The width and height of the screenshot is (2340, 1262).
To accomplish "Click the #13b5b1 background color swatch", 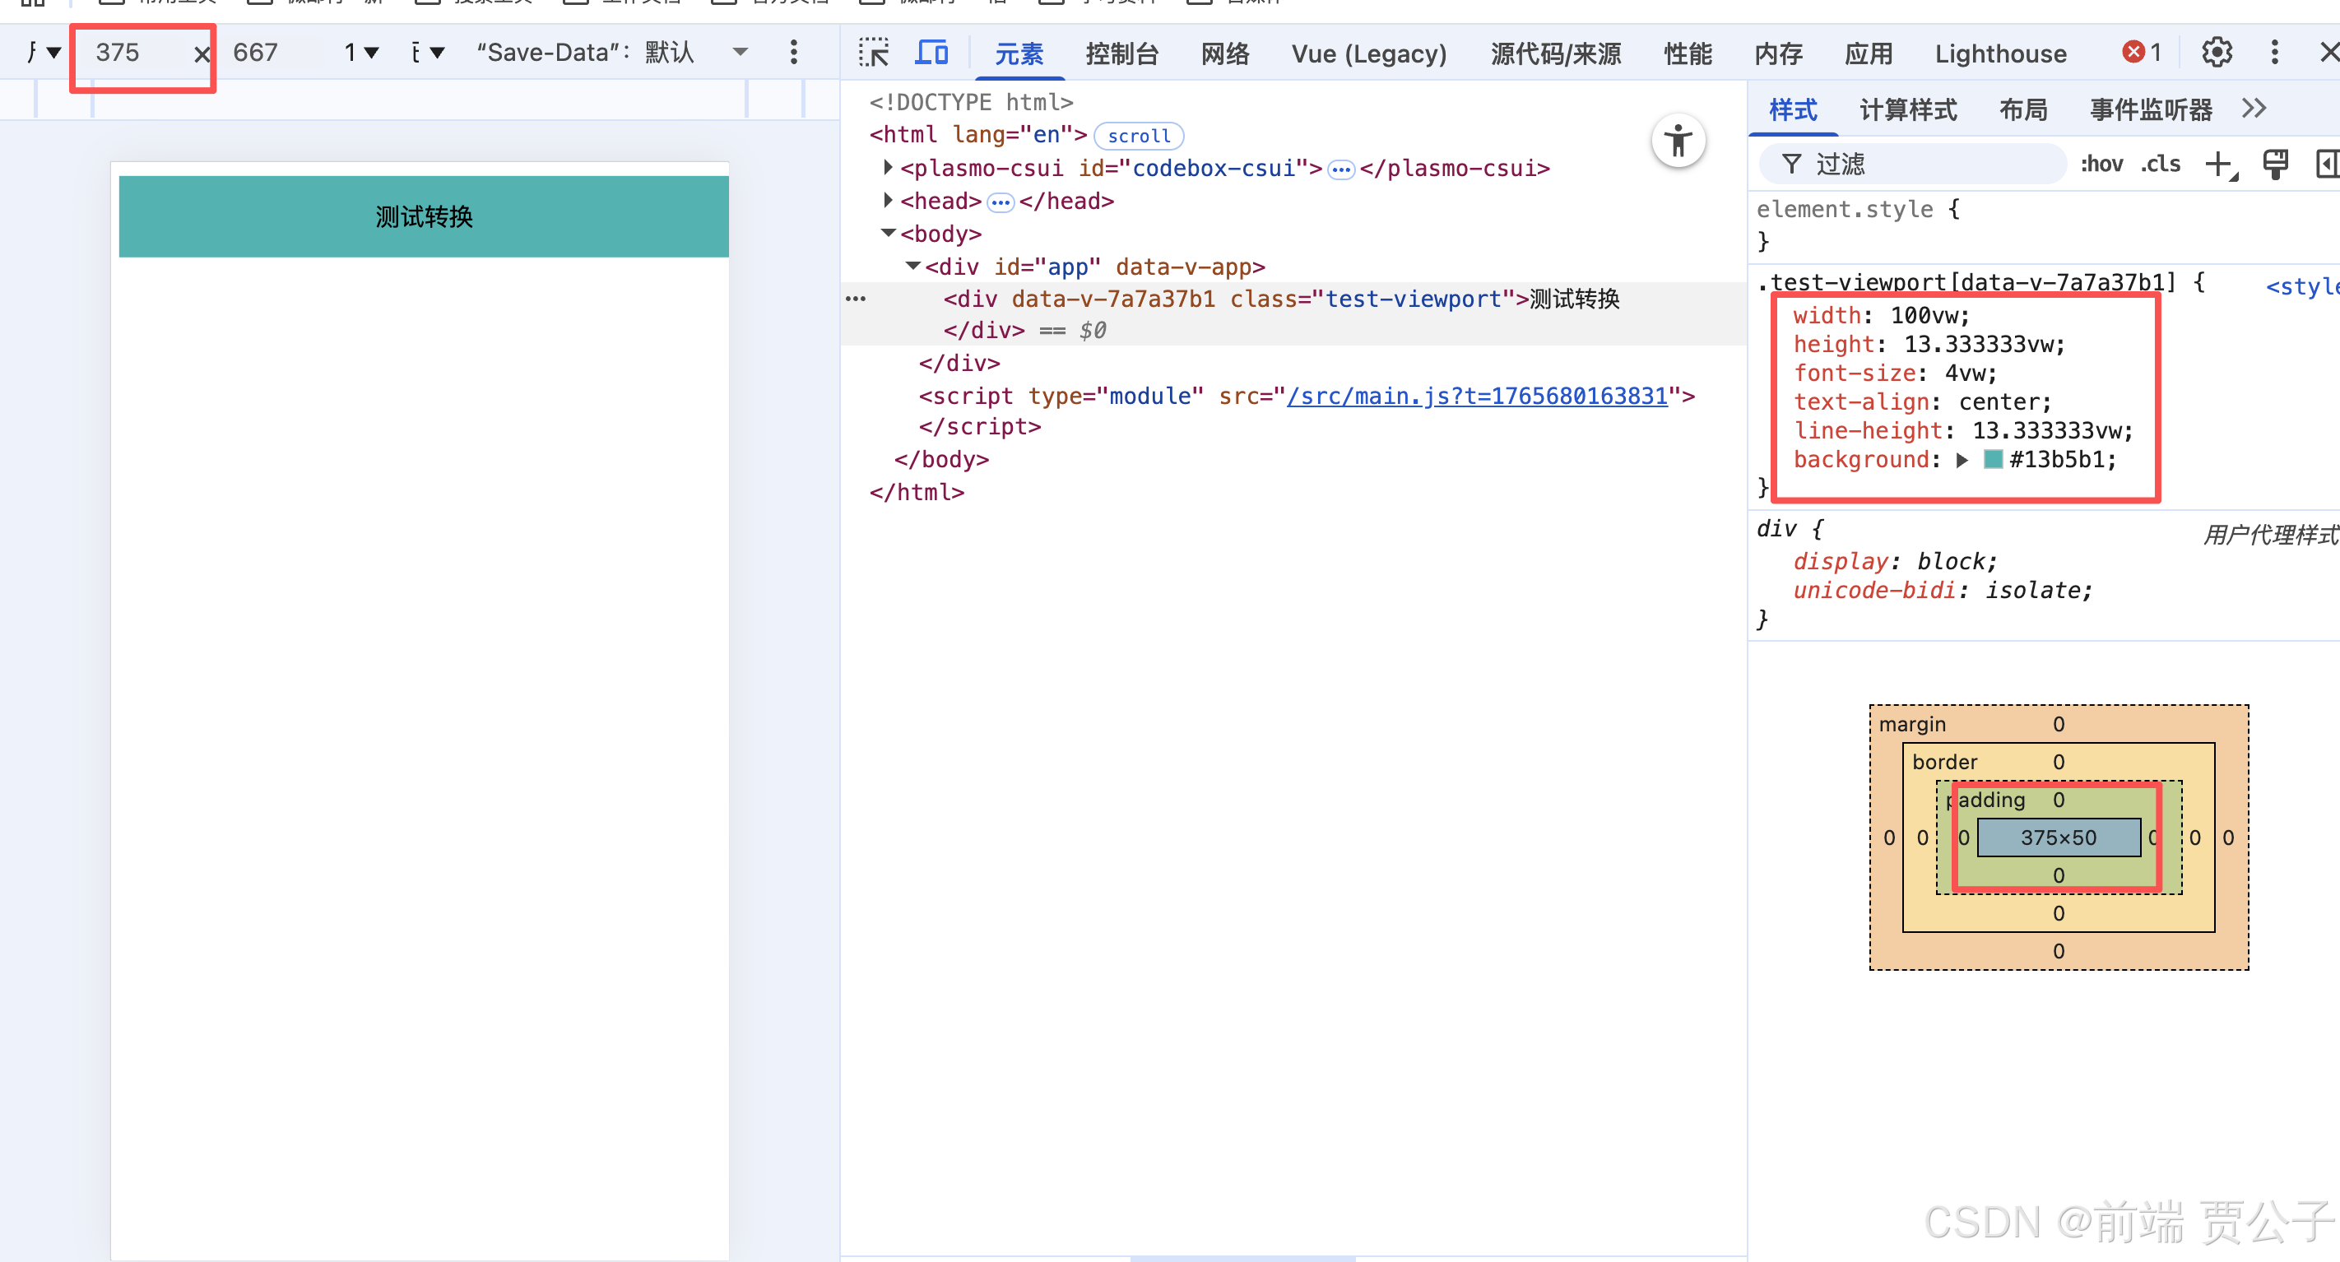I will tap(1993, 460).
